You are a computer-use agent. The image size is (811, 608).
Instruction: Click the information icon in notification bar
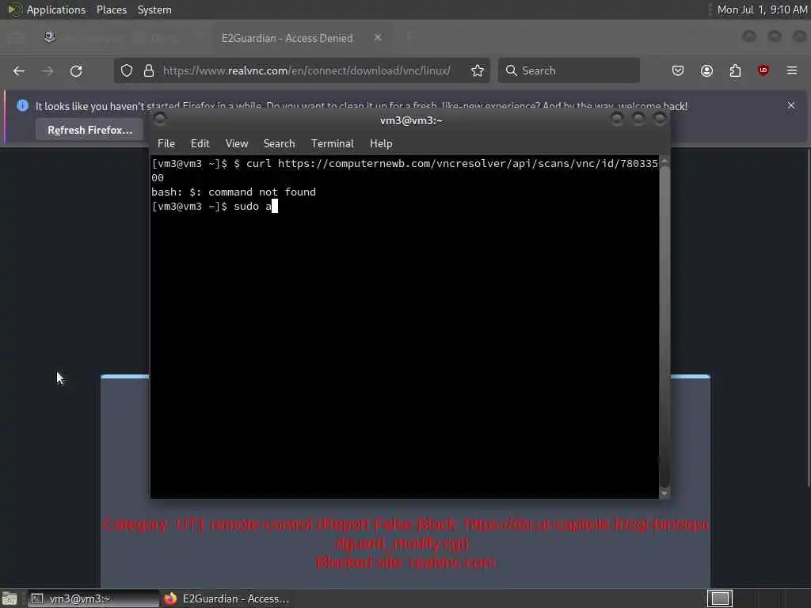click(22, 105)
